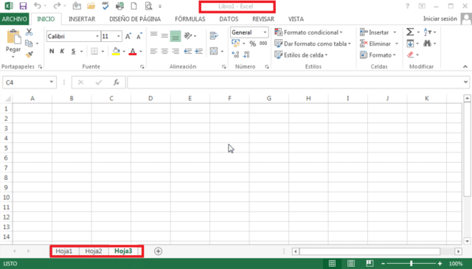Image resolution: width=472 pixels, height=269 pixels.
Task: Align text to the right
Action: (176, 51)
